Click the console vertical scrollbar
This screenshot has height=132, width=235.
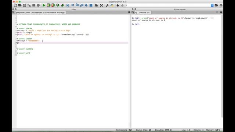point(222,66)
